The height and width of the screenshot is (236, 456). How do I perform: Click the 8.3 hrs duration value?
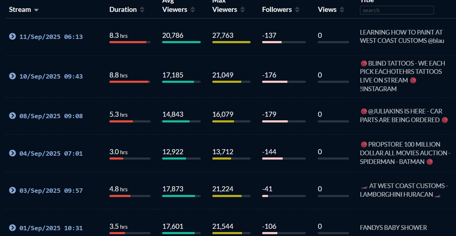(118, 35)
